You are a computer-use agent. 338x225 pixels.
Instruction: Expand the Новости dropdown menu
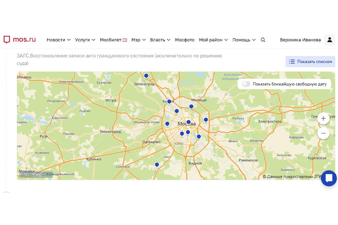pyautogui.click(x=58, y=40)
